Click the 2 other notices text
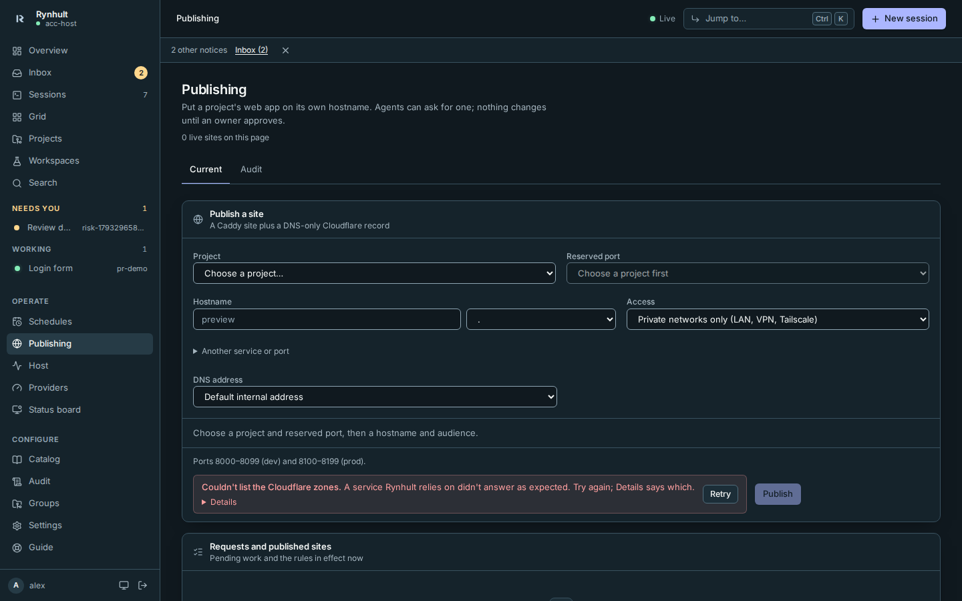The height and width of the screenshot is (601, 962). coord(199,50)
